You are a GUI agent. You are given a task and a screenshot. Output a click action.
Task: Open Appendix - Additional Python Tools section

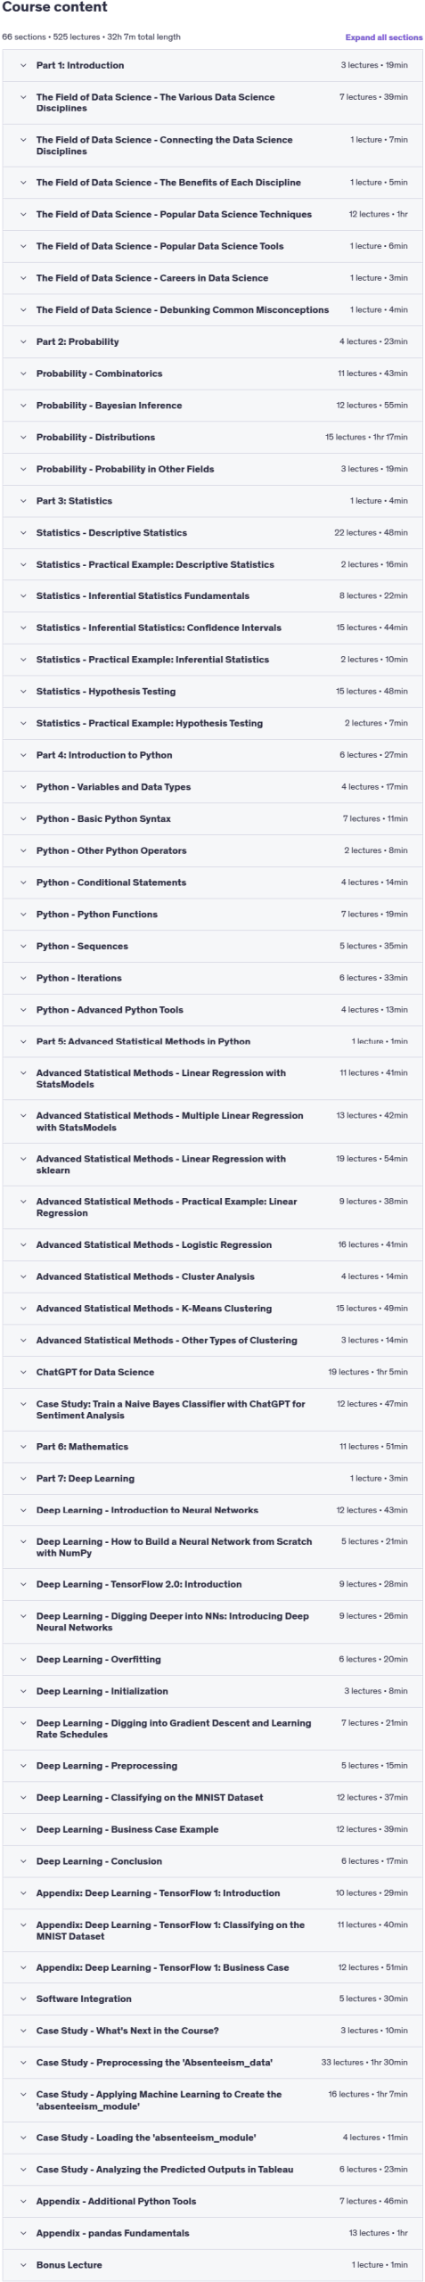coord(212,2202)
